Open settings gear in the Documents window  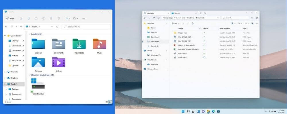(257, 18)
